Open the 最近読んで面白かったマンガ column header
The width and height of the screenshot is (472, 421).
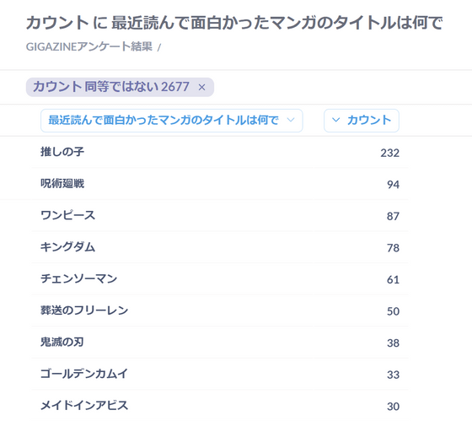(172, 121)
